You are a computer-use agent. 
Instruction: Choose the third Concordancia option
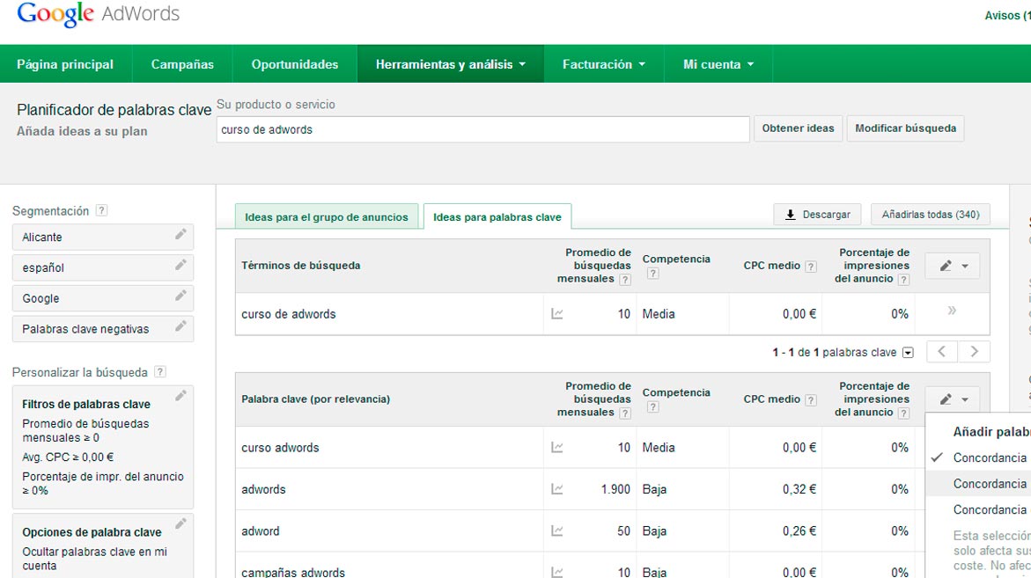[978, 509]
